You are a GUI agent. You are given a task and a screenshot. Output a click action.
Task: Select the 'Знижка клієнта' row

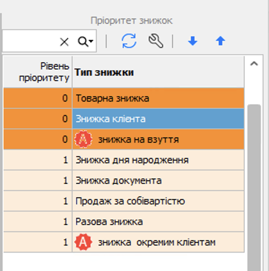(124, 119)
